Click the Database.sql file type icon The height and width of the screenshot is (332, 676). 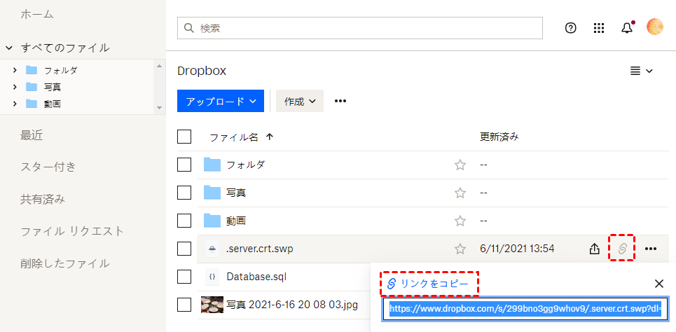point(212,277)
